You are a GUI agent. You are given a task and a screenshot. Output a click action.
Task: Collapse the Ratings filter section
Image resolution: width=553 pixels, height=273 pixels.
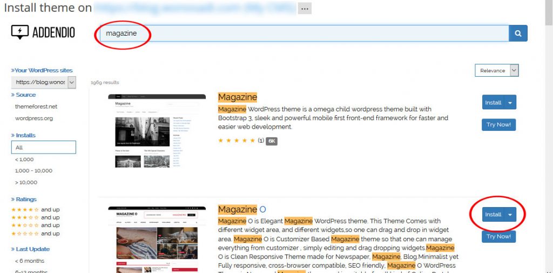pyautogui.click(x=24, y=199)
